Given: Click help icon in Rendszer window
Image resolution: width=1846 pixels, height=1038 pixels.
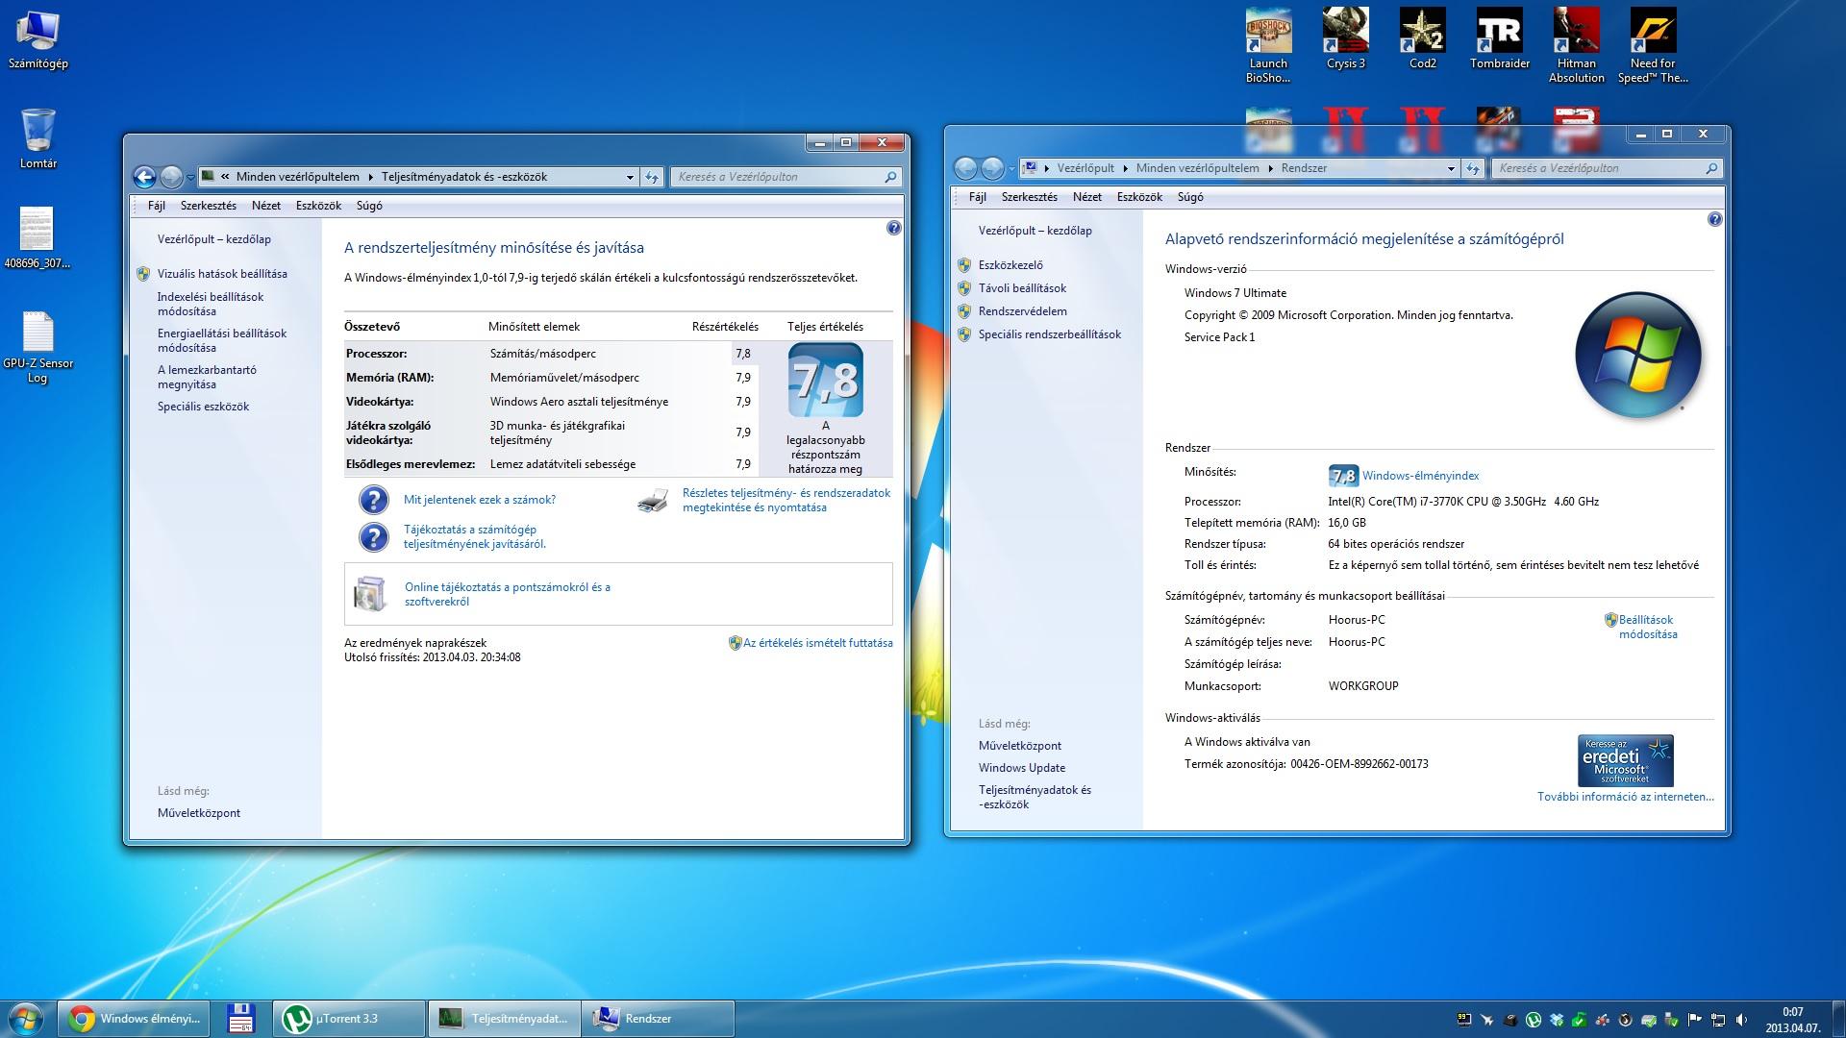Looking at the screenshot, I should tap(1715, 219).
